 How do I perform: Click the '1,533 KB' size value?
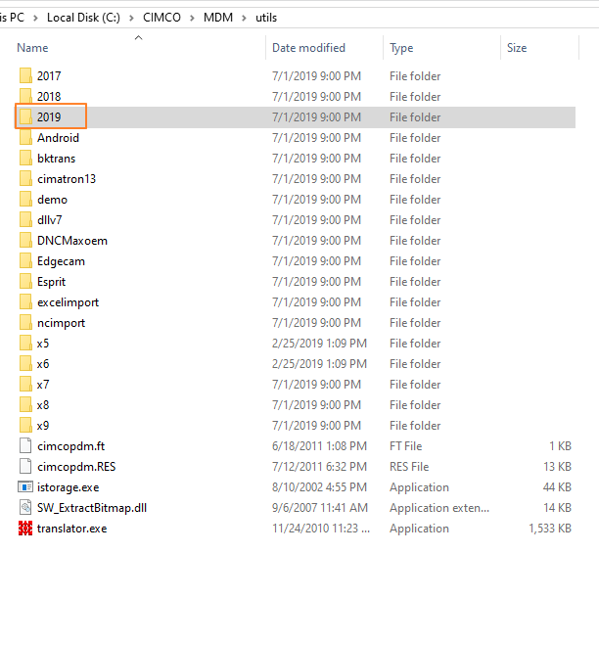point(550,529)
